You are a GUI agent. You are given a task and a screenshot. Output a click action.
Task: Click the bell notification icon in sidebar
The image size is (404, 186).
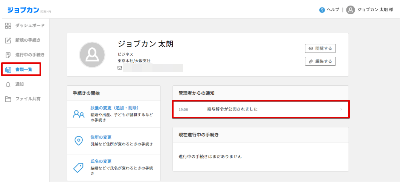click(x=8, y=85)
